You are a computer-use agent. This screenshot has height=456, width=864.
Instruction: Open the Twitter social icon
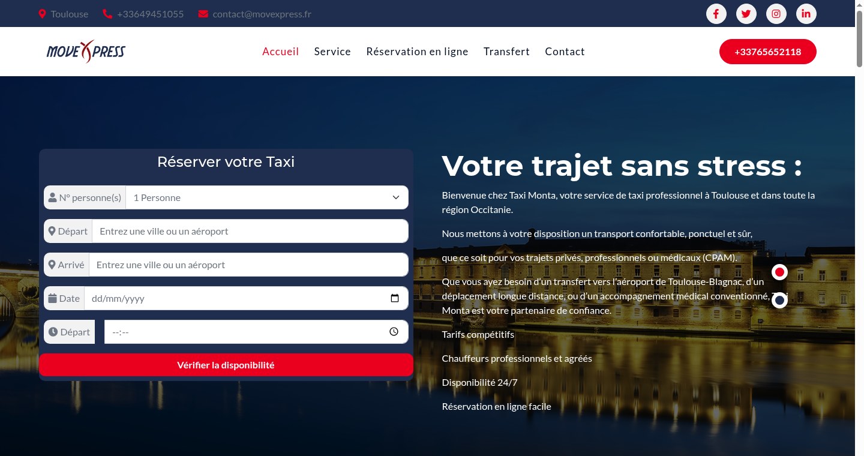point(746,14)
